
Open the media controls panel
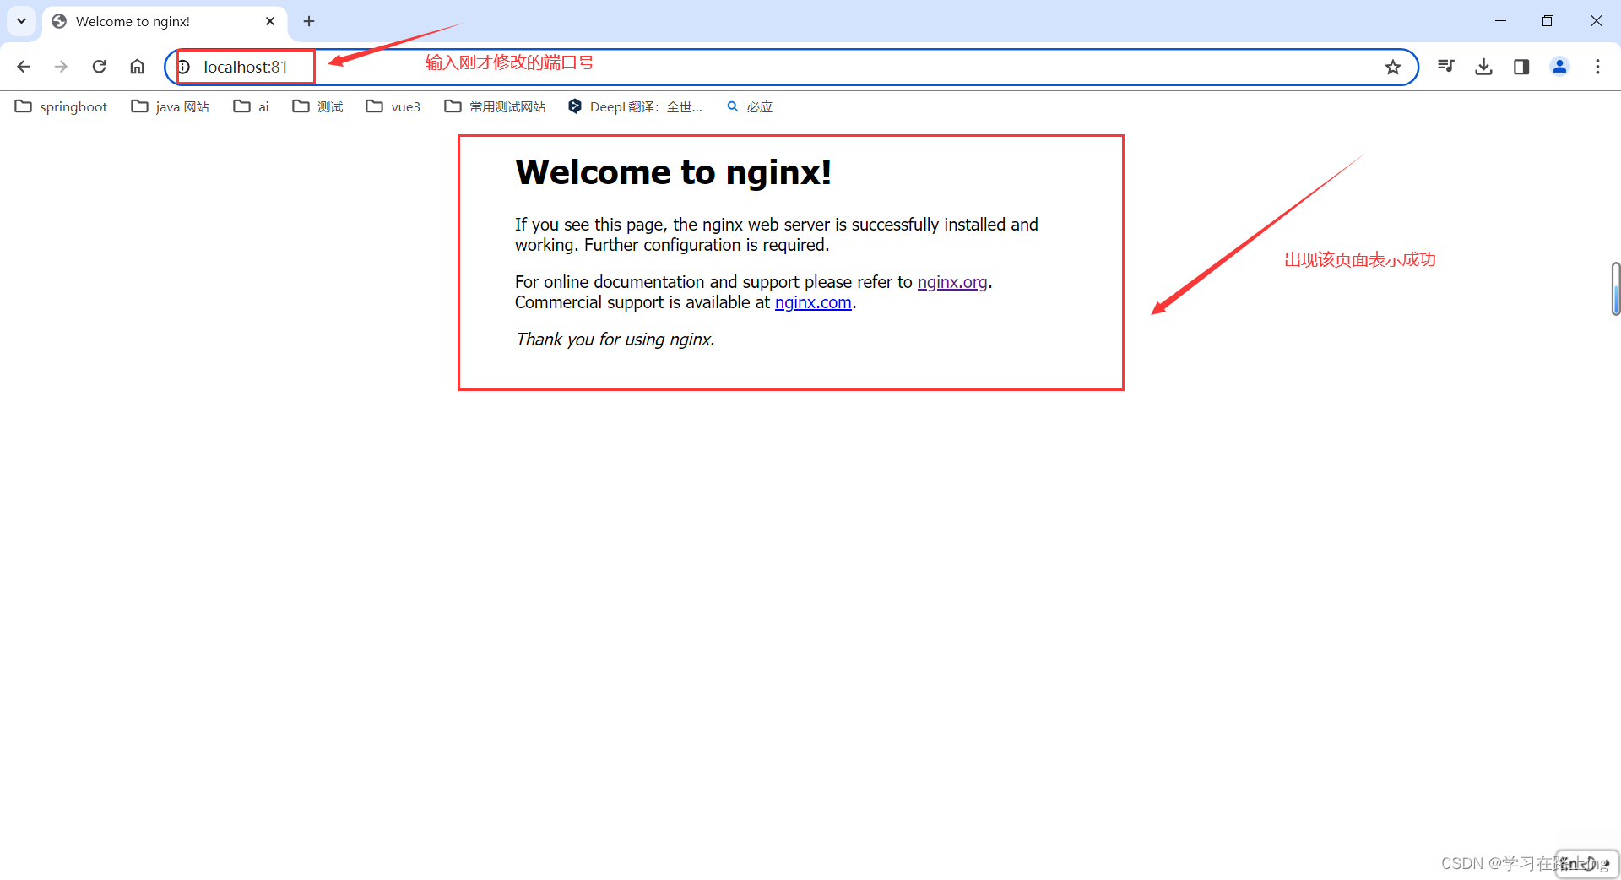(1445, 66)
